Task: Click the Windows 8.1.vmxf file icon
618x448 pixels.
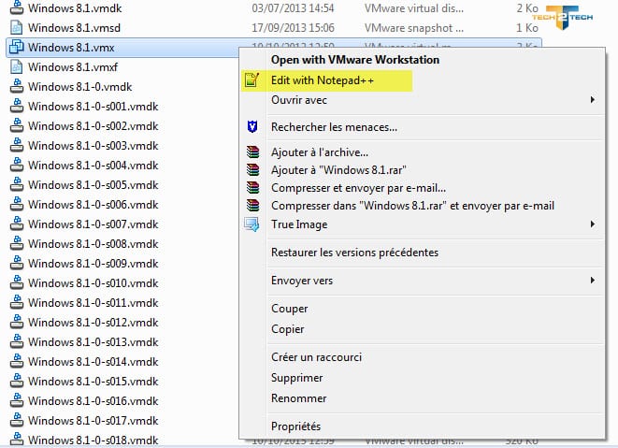Action: (x=16, y=66)
